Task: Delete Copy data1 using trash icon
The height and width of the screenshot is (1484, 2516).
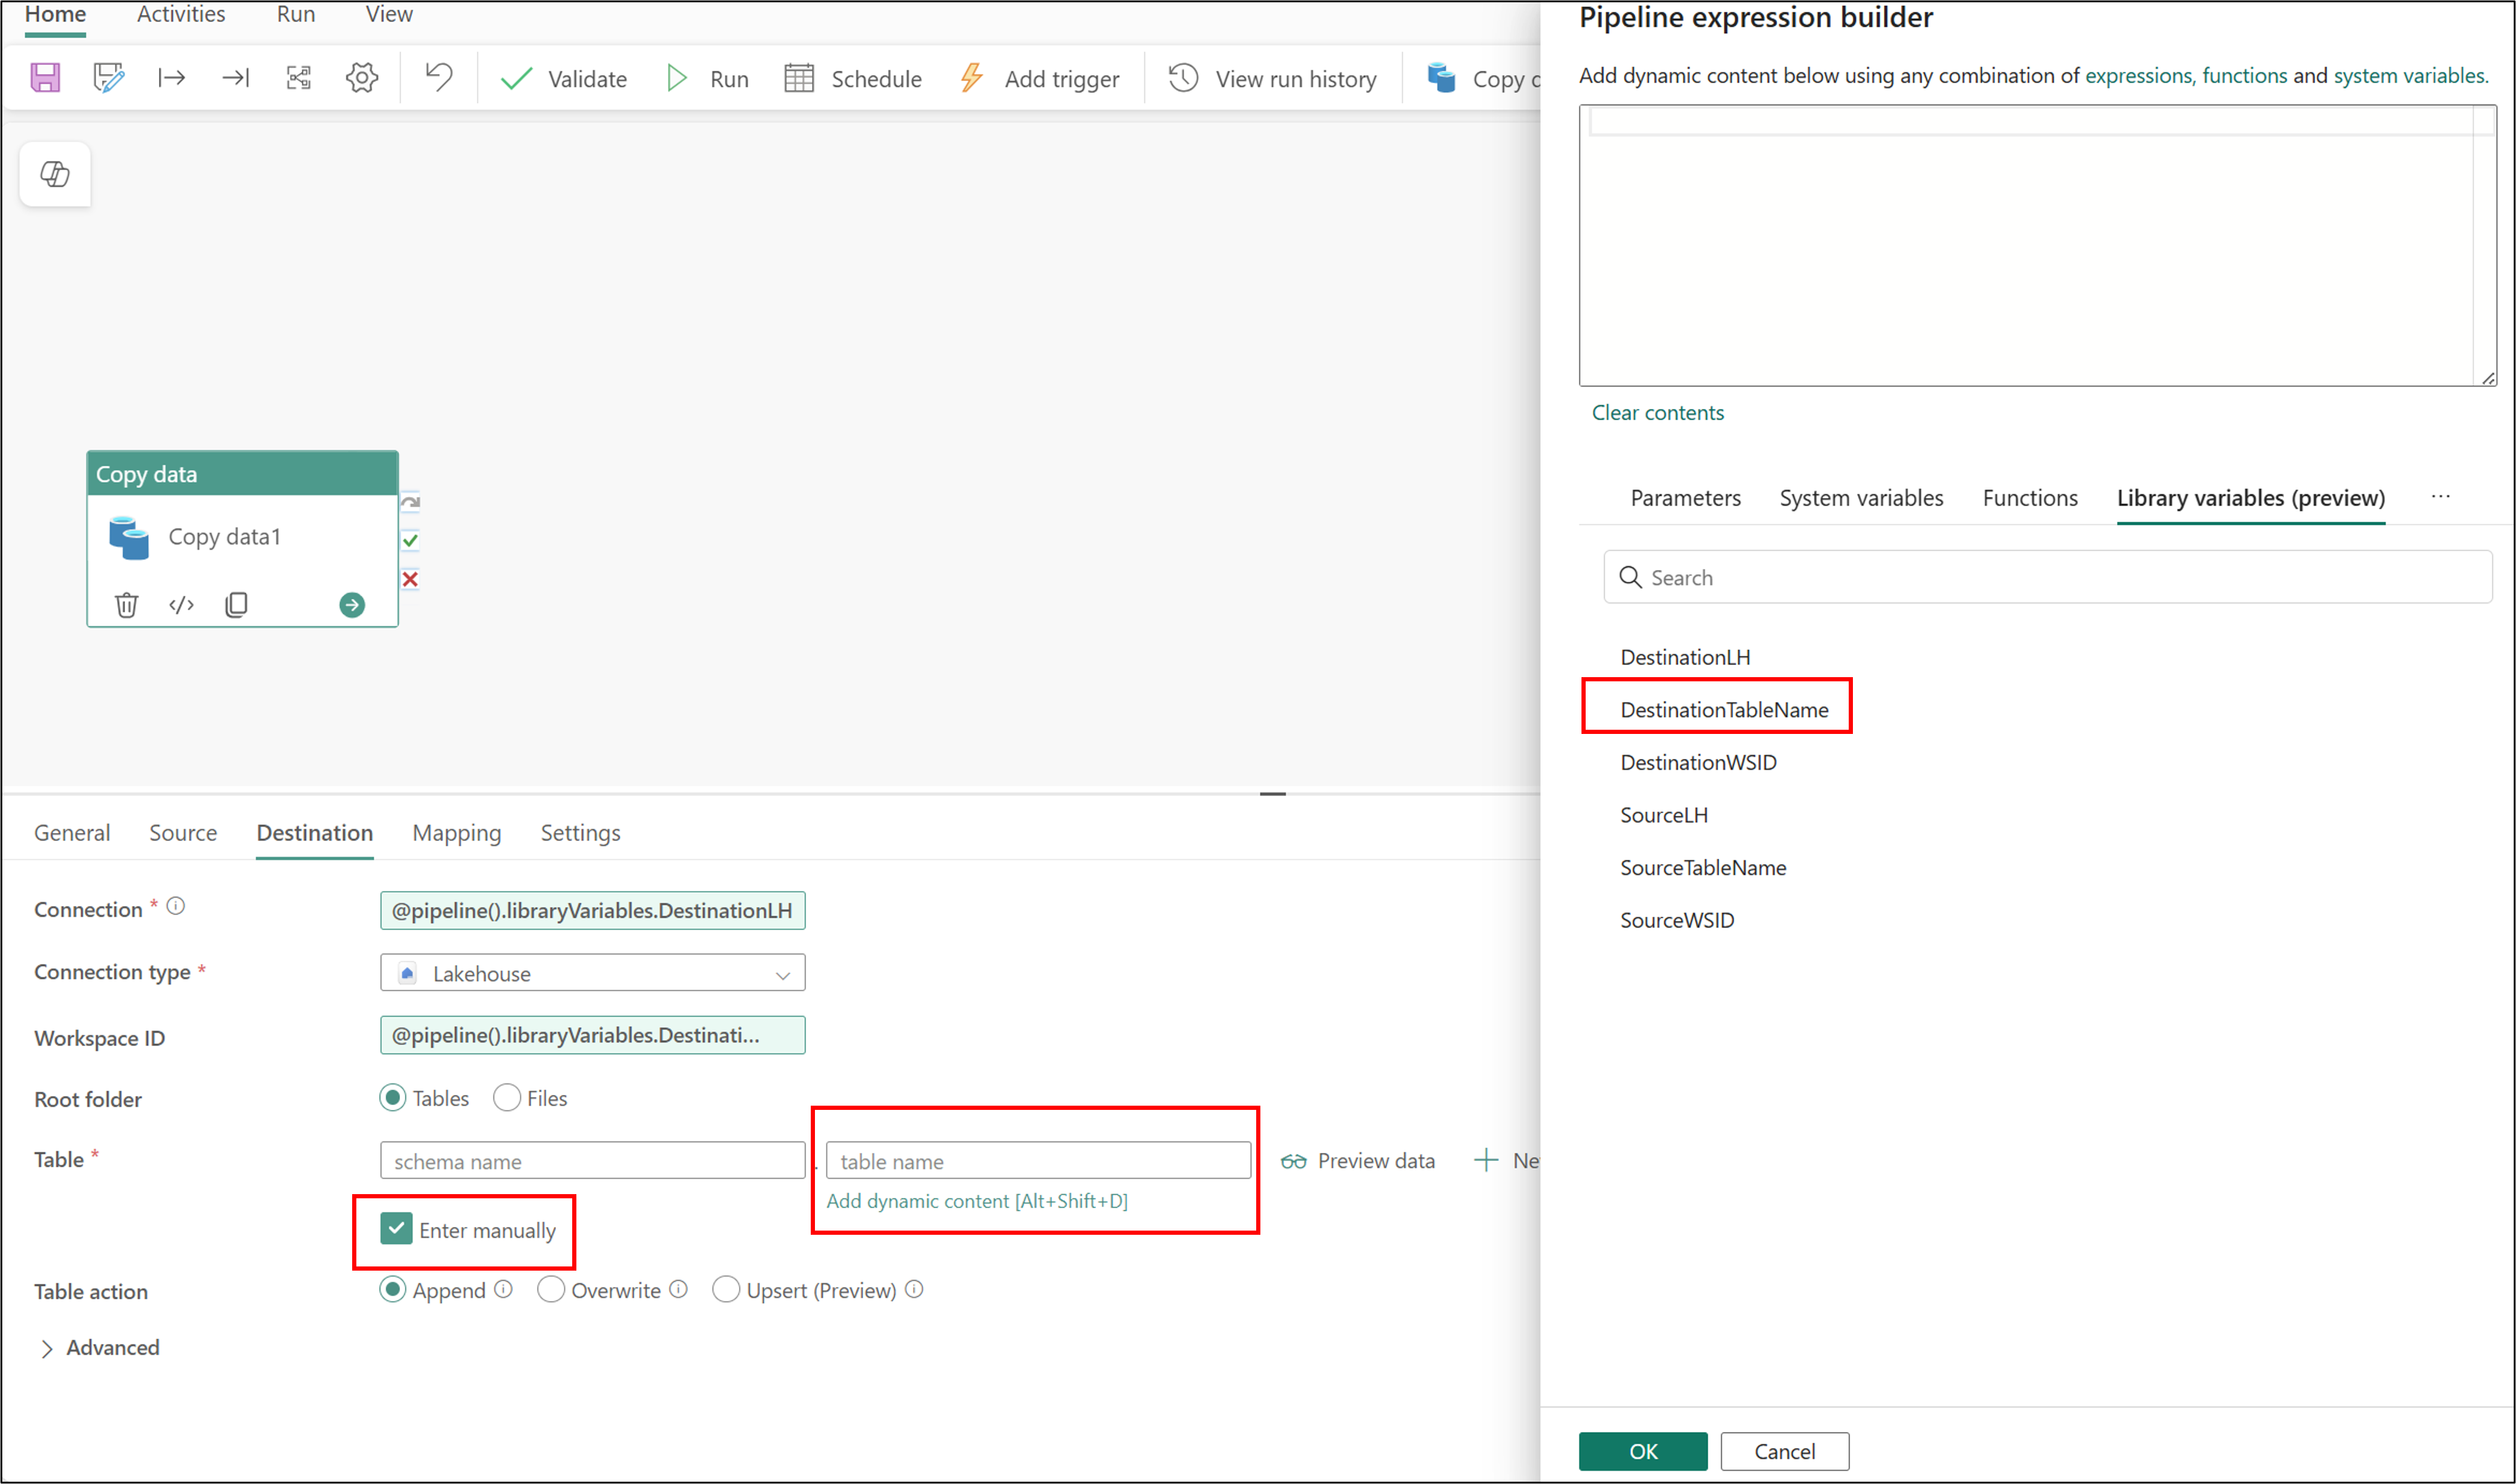Action: 126,605
